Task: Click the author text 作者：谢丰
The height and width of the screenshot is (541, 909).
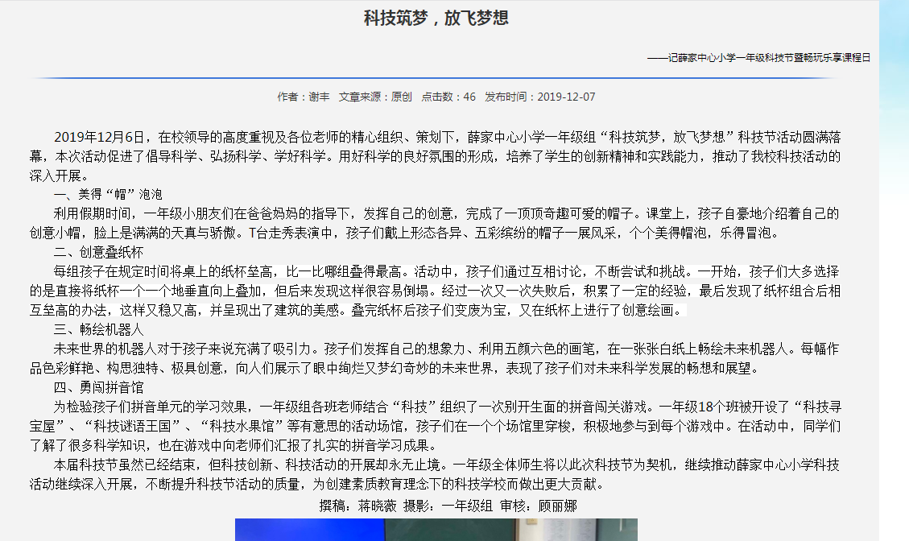Action: pyautogui.click(x=304, y=97)
